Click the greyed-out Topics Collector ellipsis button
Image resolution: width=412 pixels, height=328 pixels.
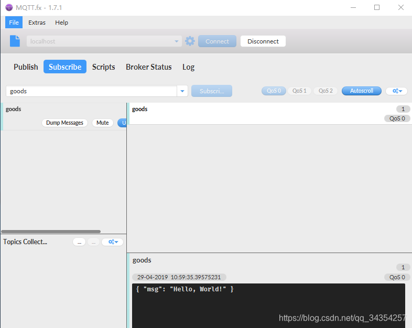pyautogui.click(x=93, y=242)
